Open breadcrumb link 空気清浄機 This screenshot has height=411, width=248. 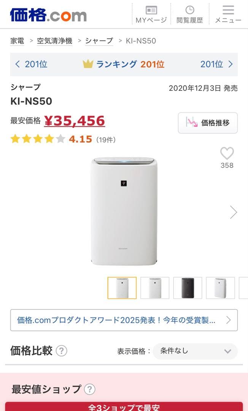55,41
